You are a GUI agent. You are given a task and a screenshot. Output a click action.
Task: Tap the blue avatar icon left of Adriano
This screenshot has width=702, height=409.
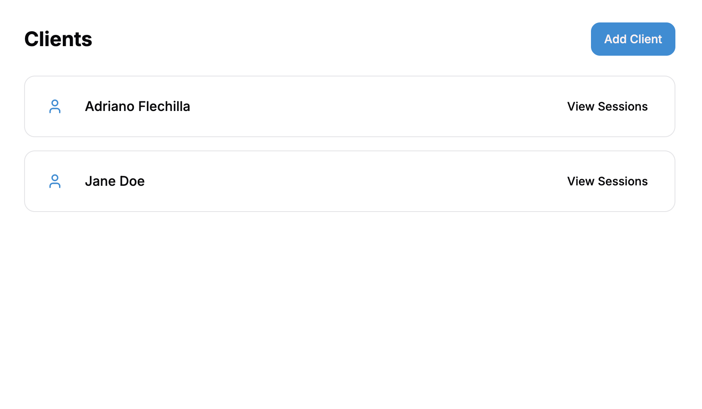(55, 106)
